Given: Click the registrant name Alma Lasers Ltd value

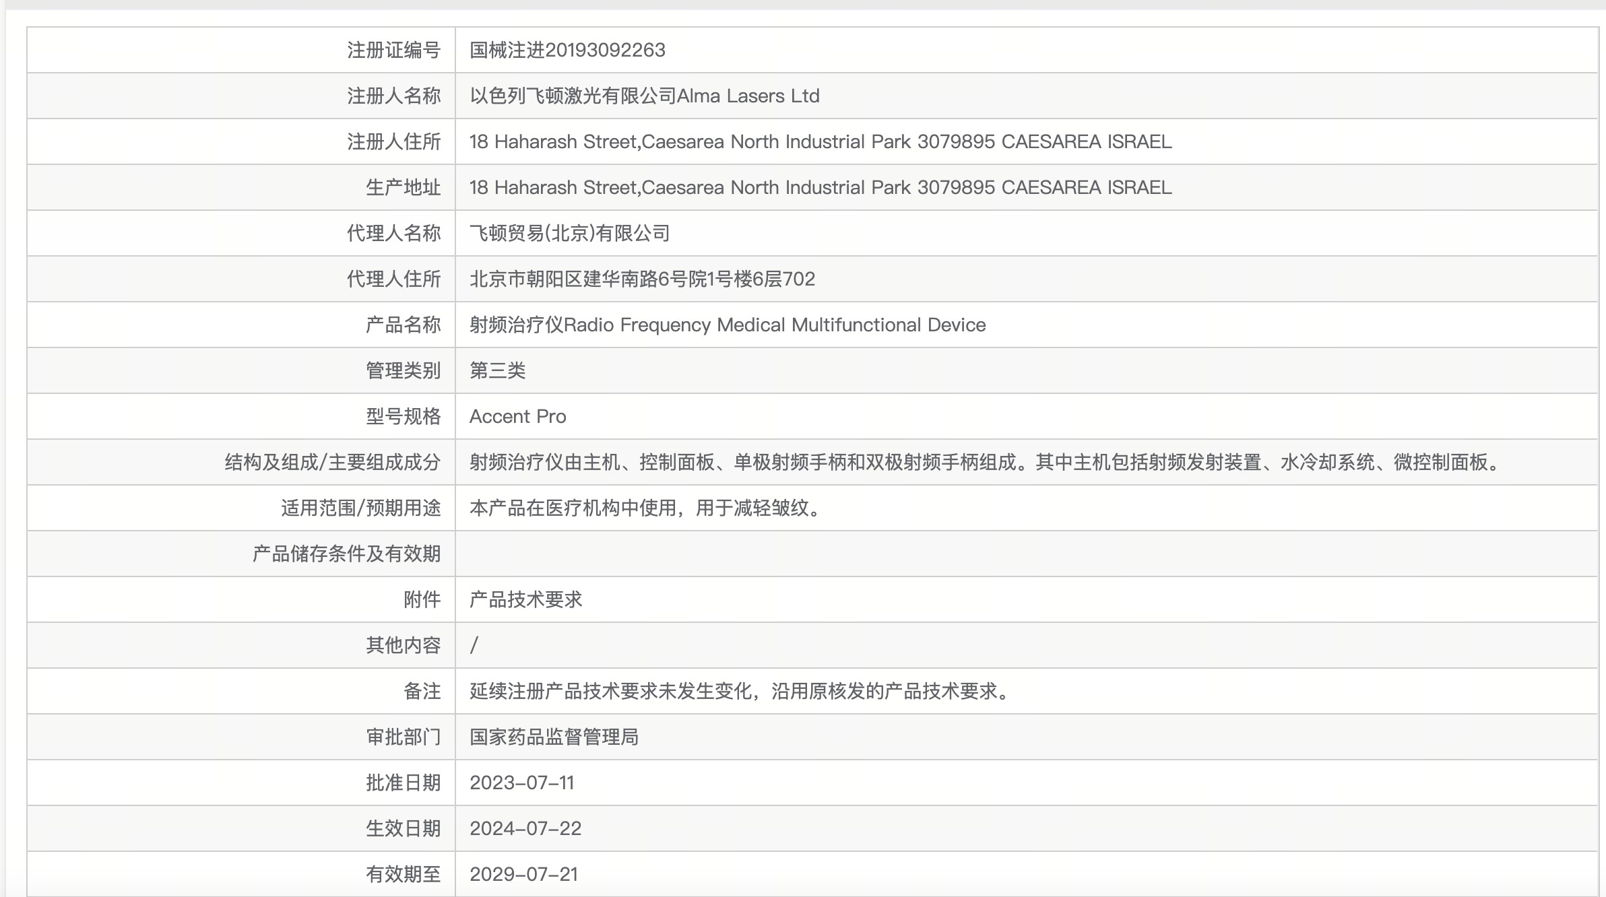Looking at the screenshot, I should pos(645,96).
